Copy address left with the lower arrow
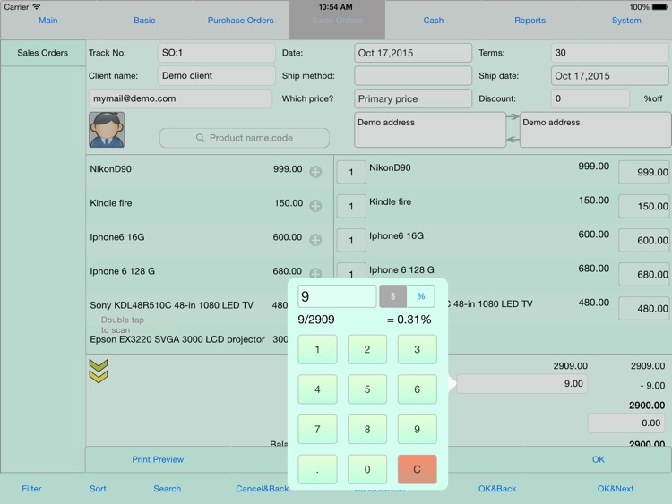This screenshot has width=672, height=504. (x=513, y=139)
